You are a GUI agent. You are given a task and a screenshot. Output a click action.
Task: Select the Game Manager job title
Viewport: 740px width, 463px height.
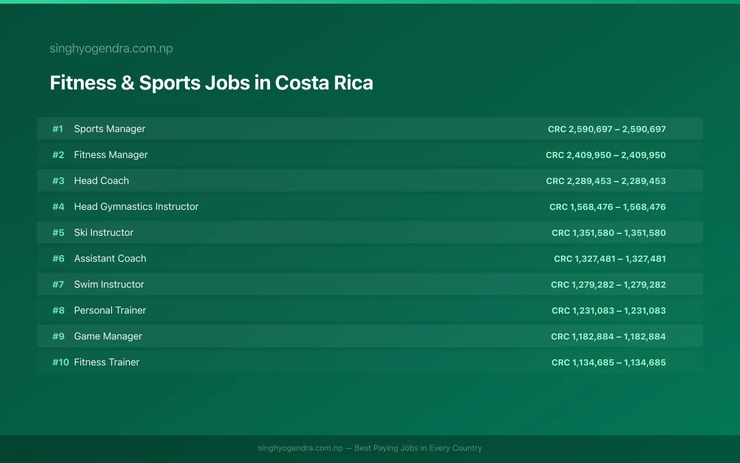pyautogui.click(x=108, y=336)
